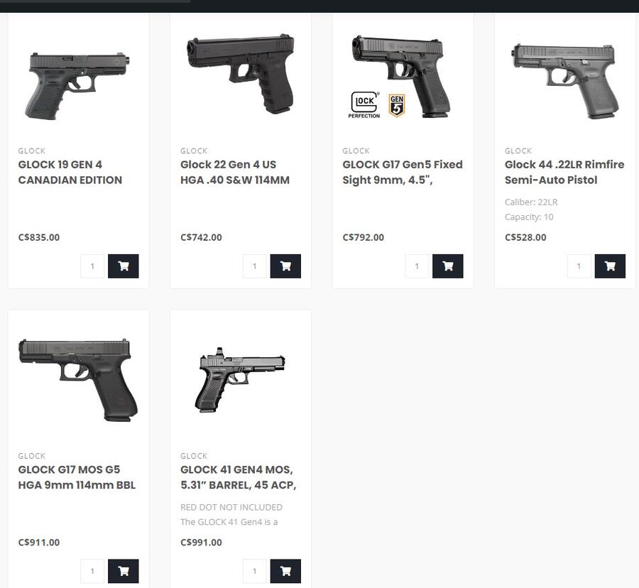Viewport: 639px width, 588px height.
Task: Open GLOCK 19 GEN 4 CANADIAN EDITION title link
Action: [x=70, y=172]
